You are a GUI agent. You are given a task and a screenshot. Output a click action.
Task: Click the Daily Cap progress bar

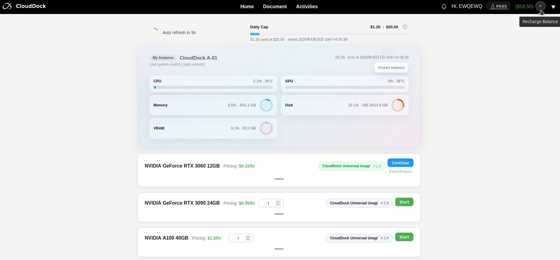click(329, 34)
